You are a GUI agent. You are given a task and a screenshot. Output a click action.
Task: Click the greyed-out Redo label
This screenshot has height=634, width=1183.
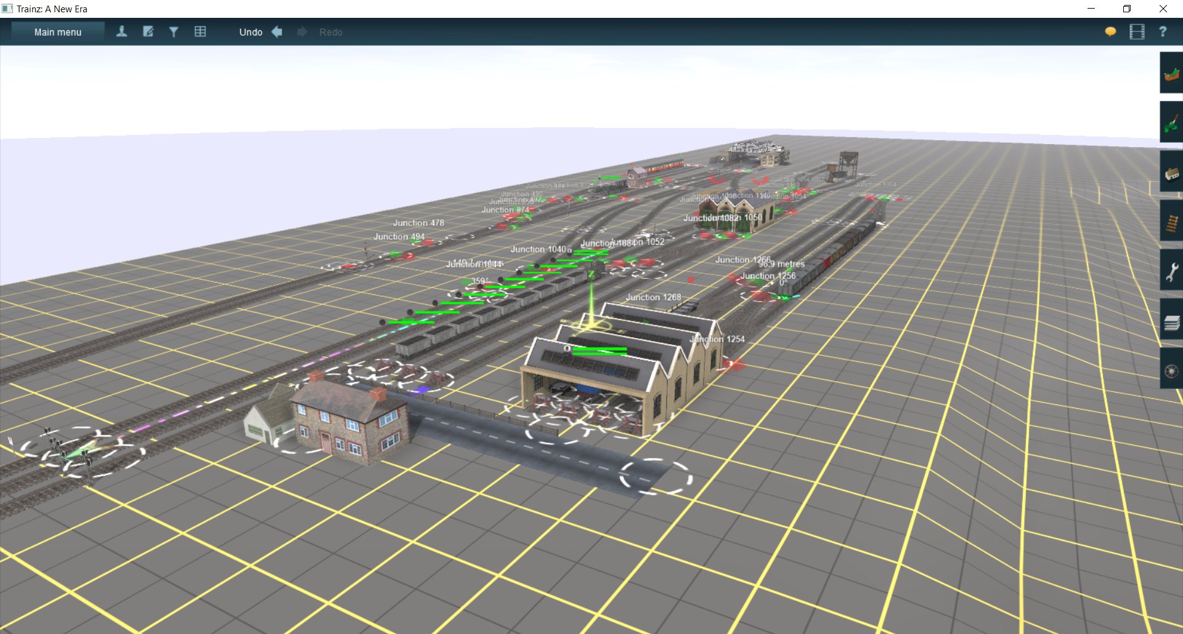tap(331, 32)
